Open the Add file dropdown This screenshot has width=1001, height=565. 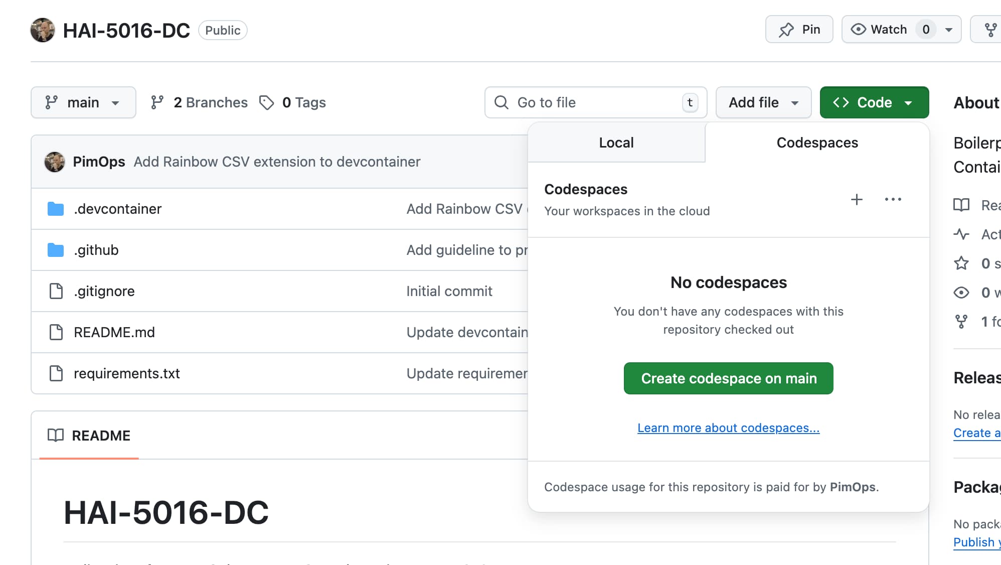(763, 102)
